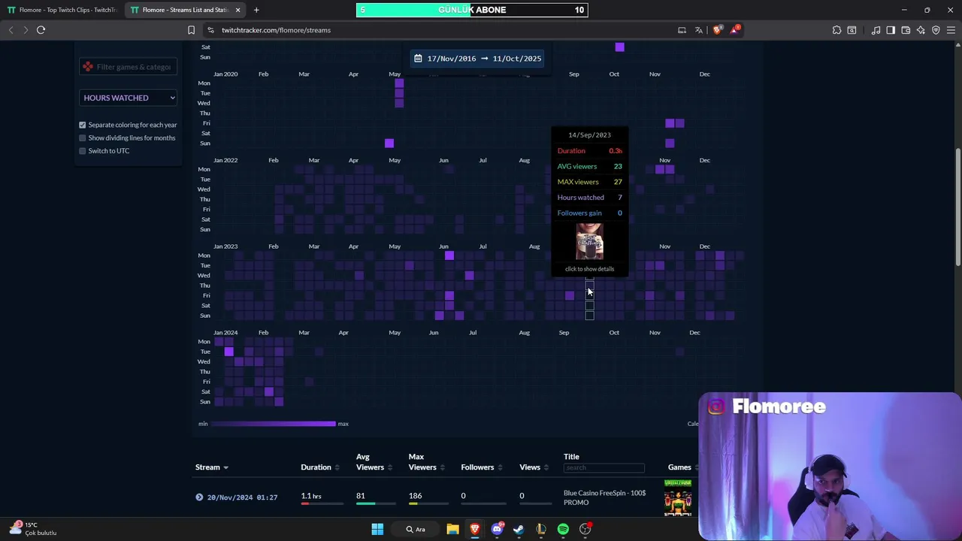Open Spotify from the taskbar

563,529
